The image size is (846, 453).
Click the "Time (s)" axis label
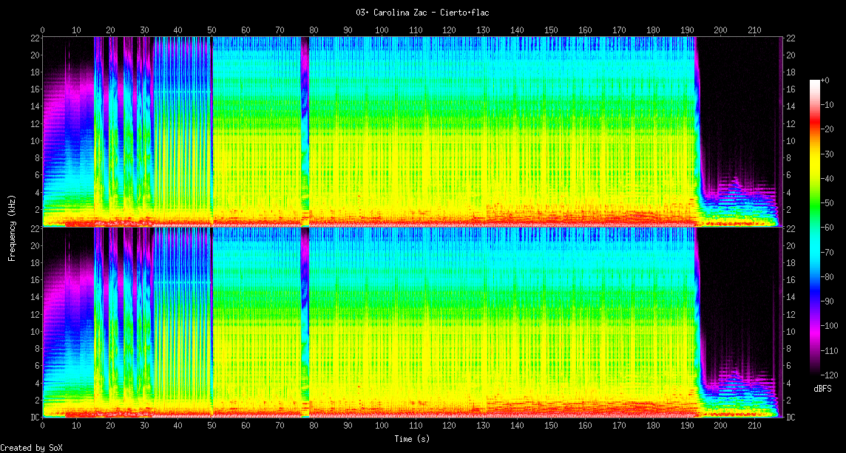411,439
